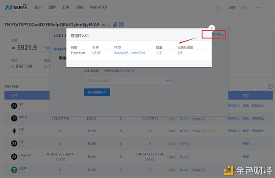Click the BTC token icon
The width and height of the screenshot is (275, 178).
[14, 143]
